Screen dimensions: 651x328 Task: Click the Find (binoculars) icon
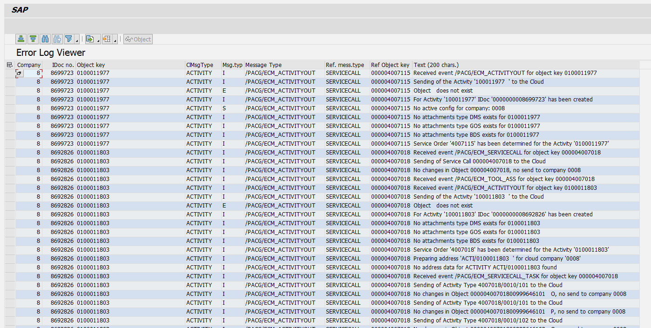pyautogui.click(x=45, y=39)
